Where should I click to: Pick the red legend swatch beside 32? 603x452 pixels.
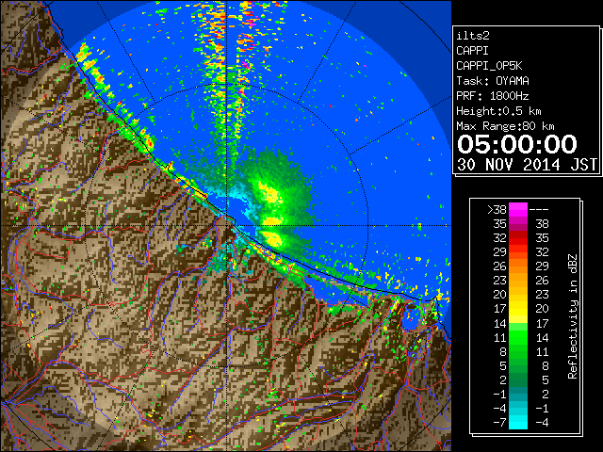[518, 238]
